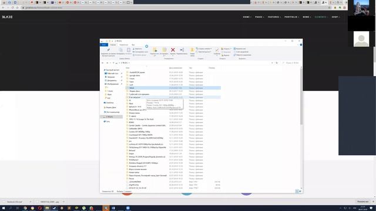Click the red Delete X icon
This screenshot has width=376, height=211.
[173, 50]
